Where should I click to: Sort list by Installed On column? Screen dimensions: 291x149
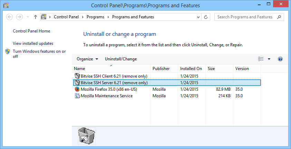click(x=191, y=69)
